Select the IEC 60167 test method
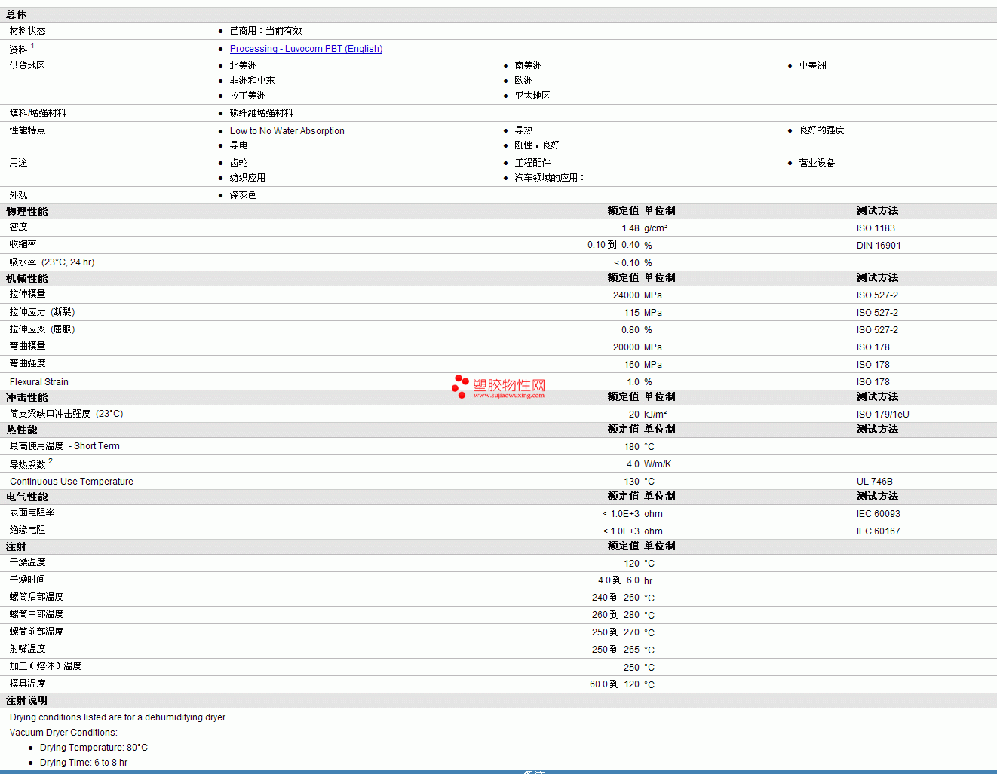The image size is (997, 774). [879, 531]
